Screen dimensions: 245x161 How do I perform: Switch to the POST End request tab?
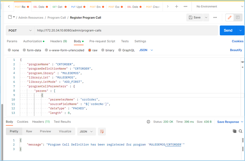[97, 7]
